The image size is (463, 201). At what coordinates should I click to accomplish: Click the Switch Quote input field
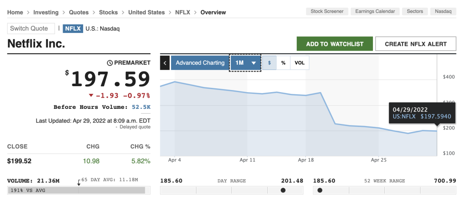pos(31,29)
